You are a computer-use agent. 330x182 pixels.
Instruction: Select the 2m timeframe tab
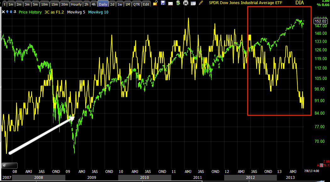[19, 4]
